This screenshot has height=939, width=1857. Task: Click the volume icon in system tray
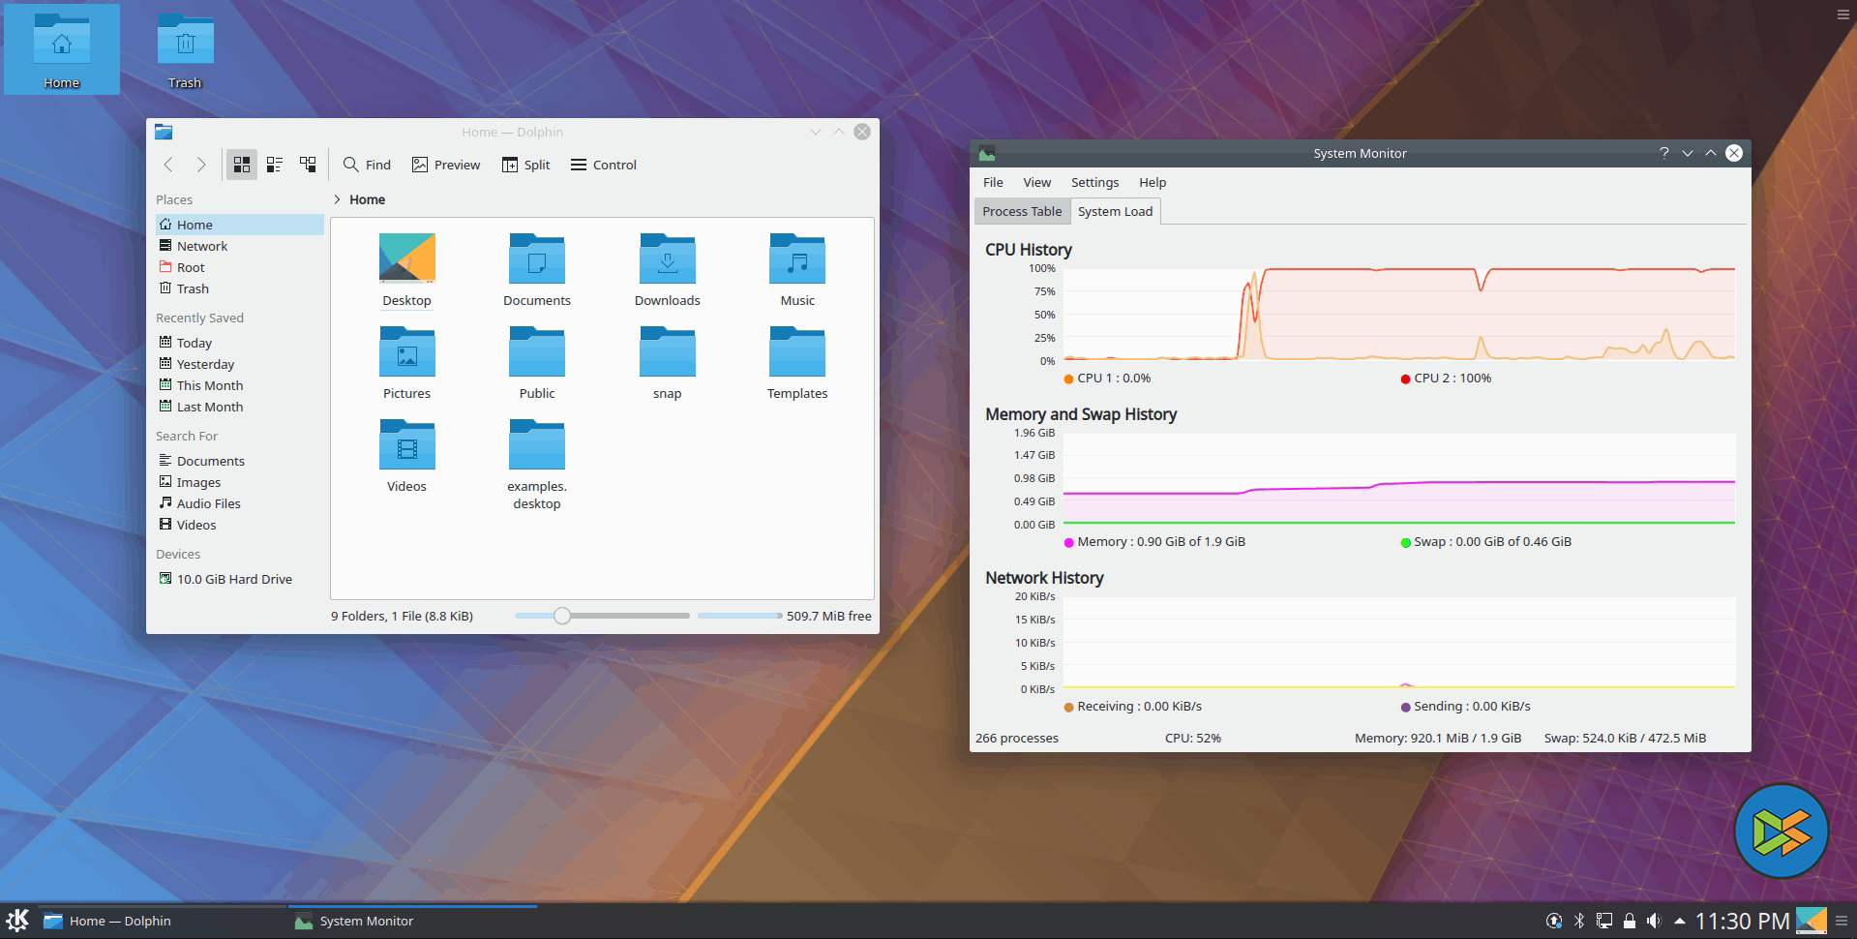pyautogui.click(x=1654, y=921)
